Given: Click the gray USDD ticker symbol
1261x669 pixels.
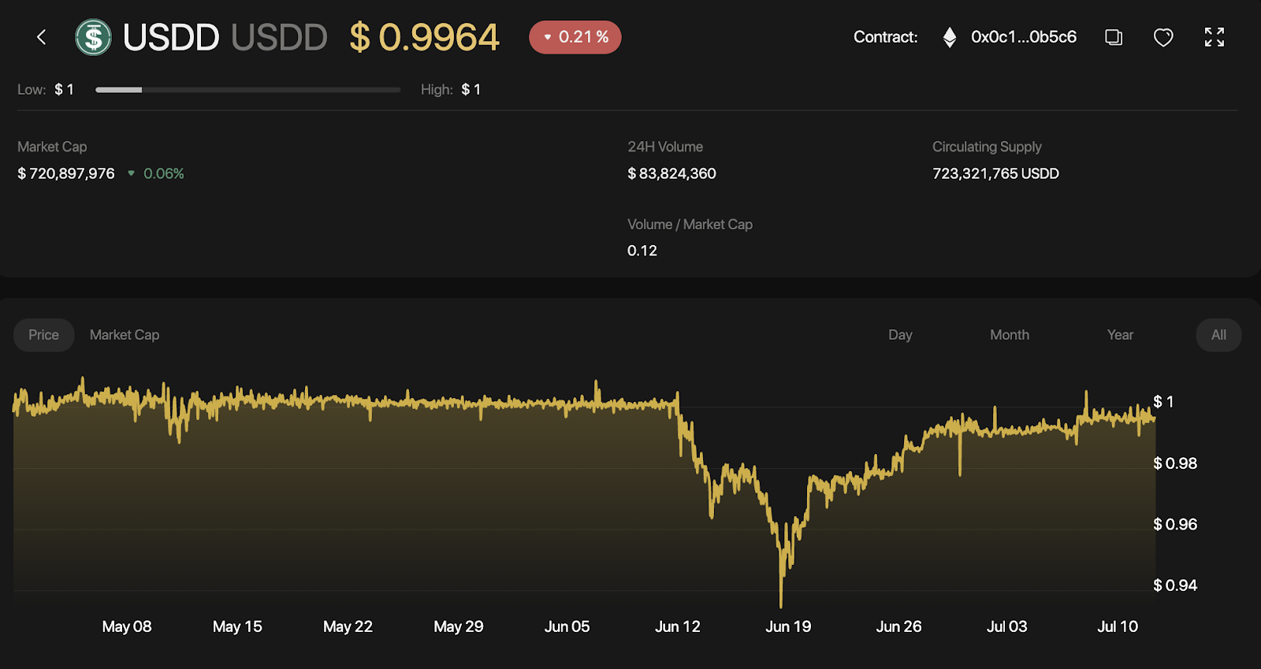Looking at the screenshot, I should tap(279, 37).
